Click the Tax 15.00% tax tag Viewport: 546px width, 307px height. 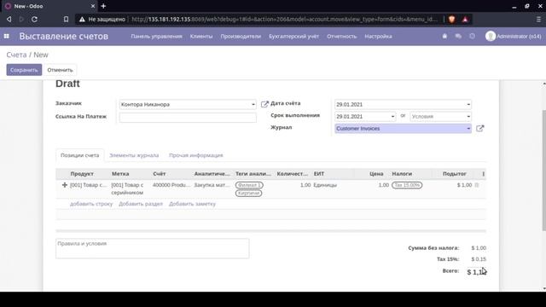click(407, 185)
